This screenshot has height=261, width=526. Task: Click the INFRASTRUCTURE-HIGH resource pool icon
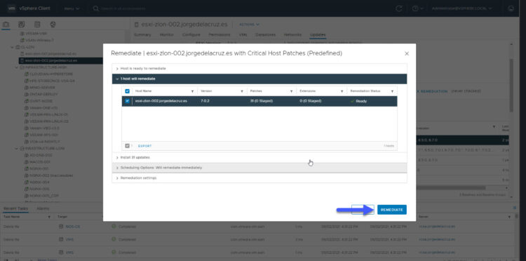[x=22, y=67]
